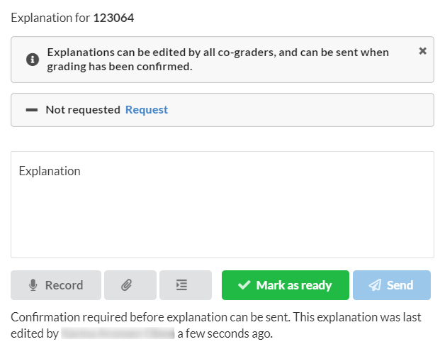The height and width of the screenshot is (354, 440).
Task: Click the Not requested status label
Action: (83, 109)
